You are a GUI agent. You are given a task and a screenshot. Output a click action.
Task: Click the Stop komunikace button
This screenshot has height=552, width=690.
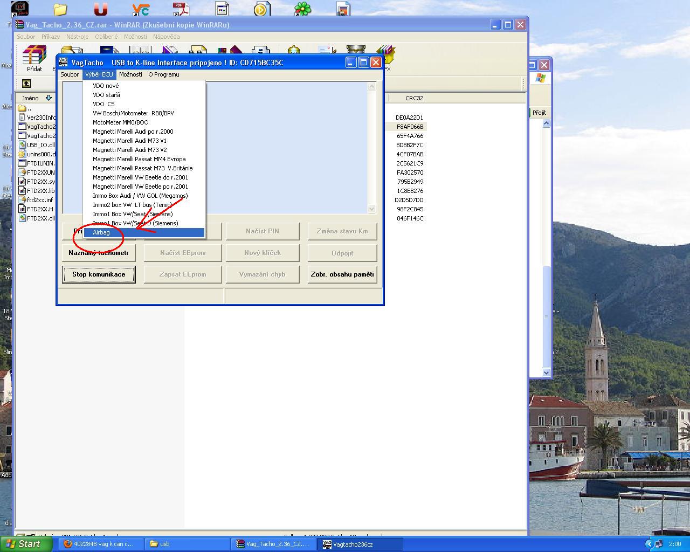99,274
